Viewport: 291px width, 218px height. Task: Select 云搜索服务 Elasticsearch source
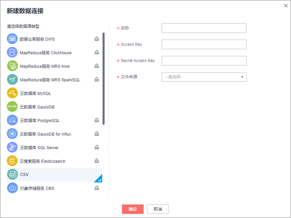pyautogui.click(x=42, y=161)
